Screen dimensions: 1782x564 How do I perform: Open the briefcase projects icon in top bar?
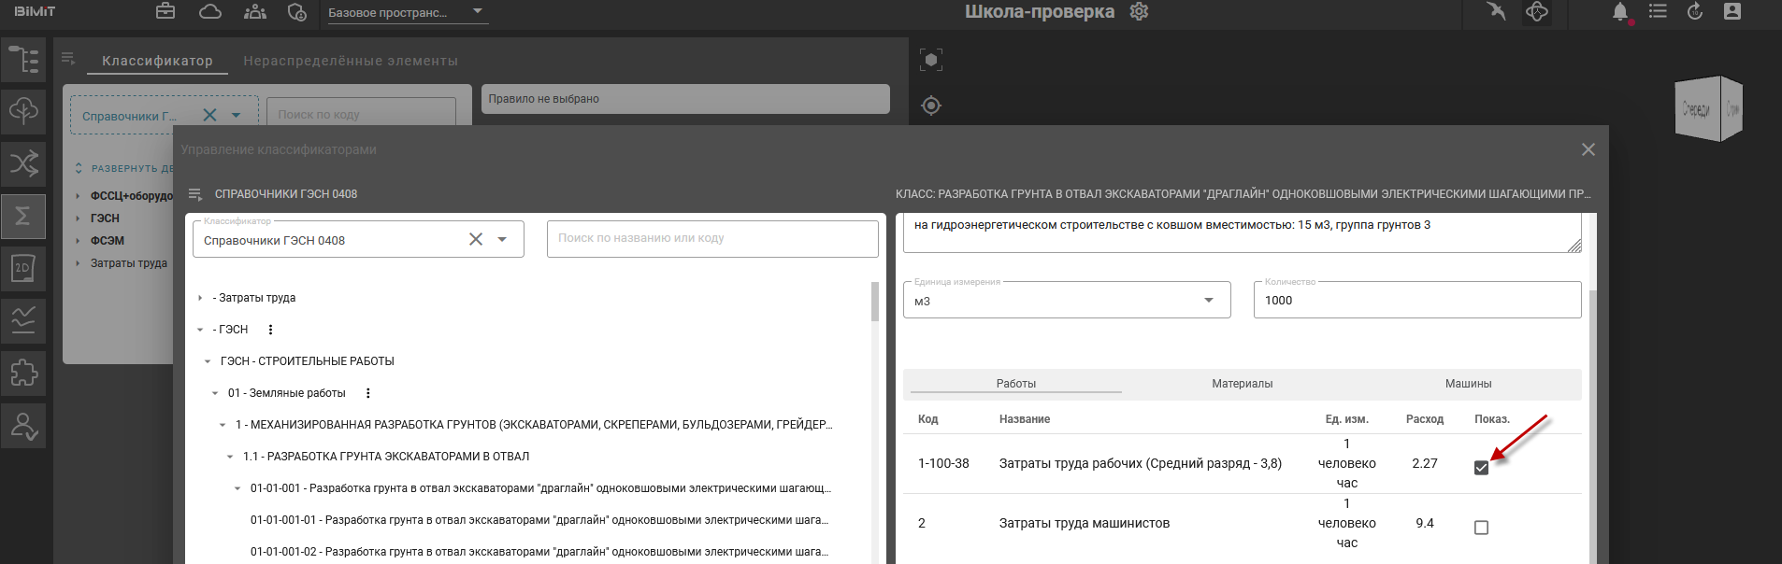pos(165,11)
